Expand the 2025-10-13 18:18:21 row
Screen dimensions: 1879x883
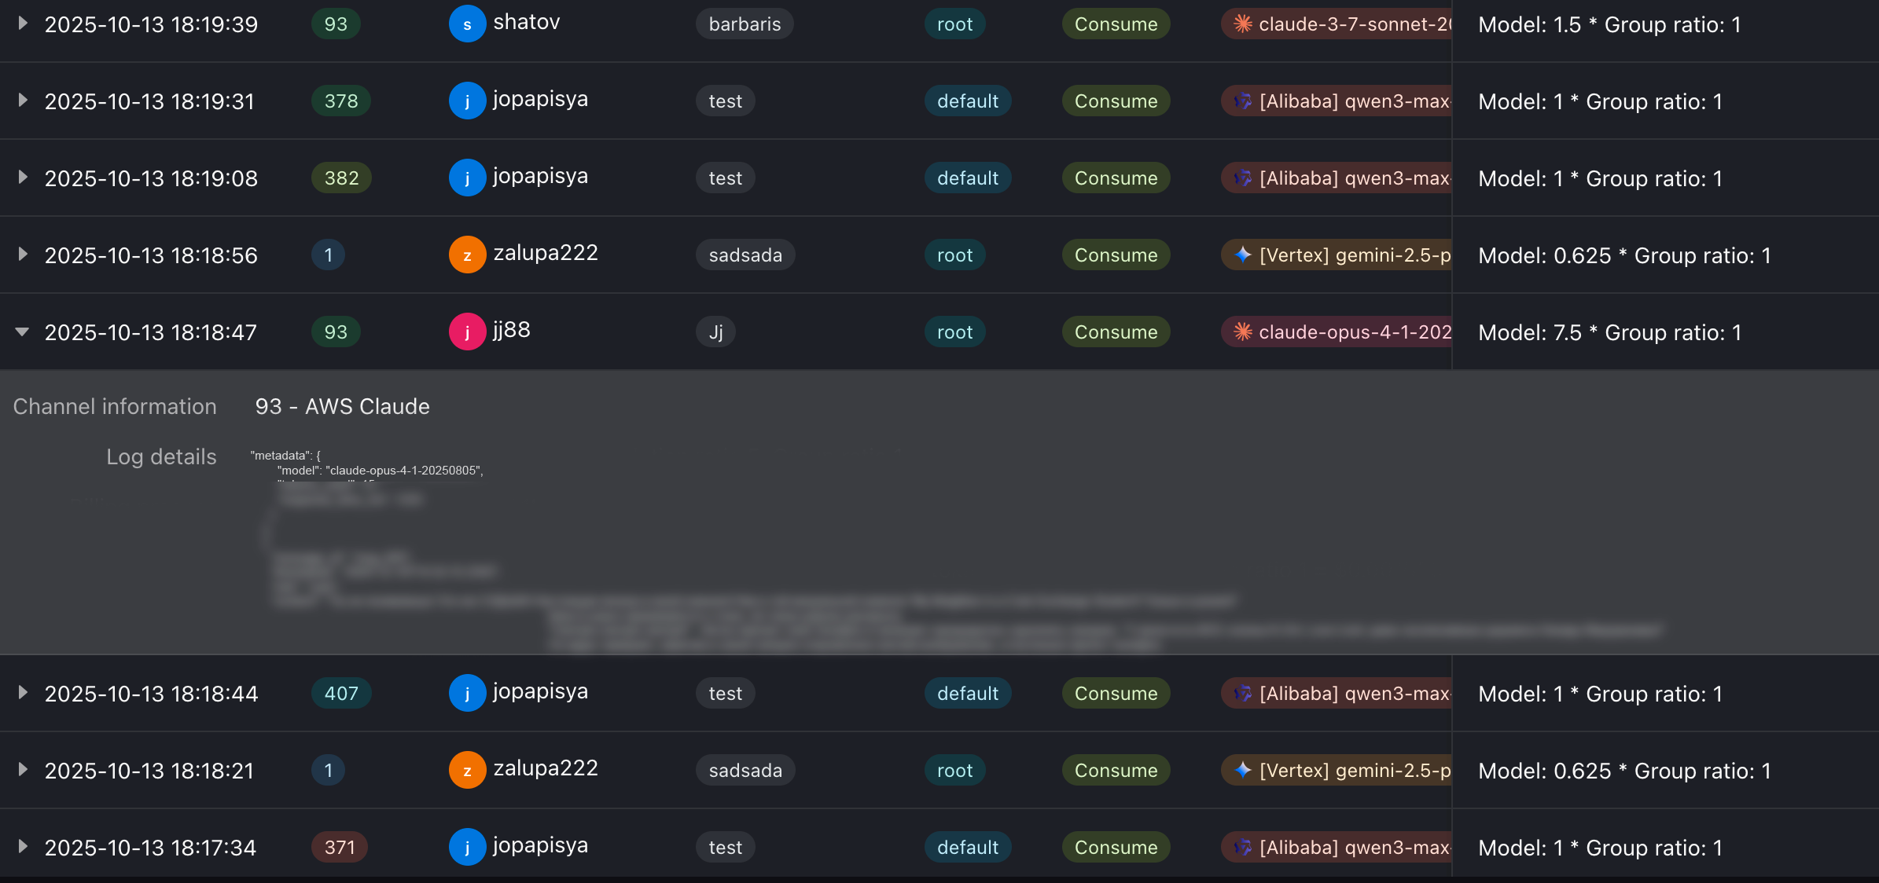pos(23,771)
